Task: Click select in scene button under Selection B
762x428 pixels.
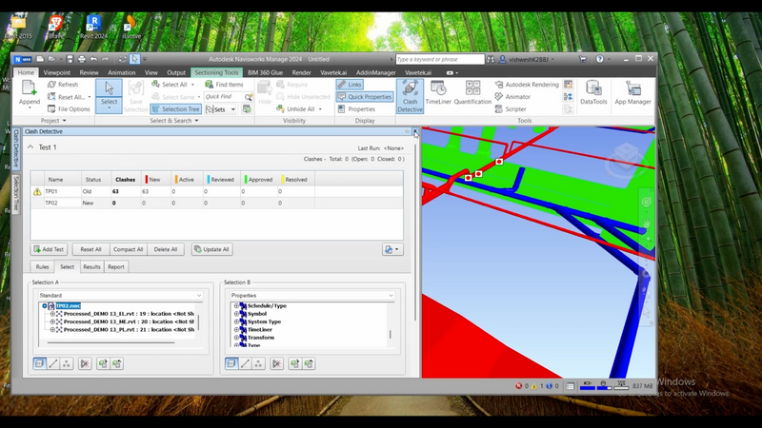Action: click(x=309, y=363)
